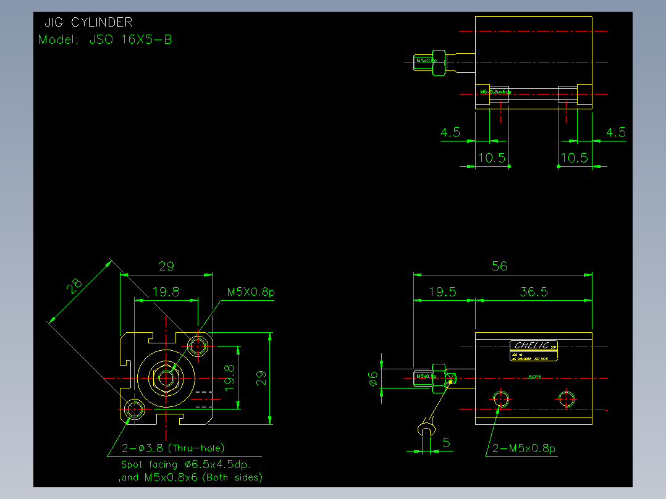
Task: Click the hex nut at front view center
Action: pyautogui.click(x=166, y=378)
